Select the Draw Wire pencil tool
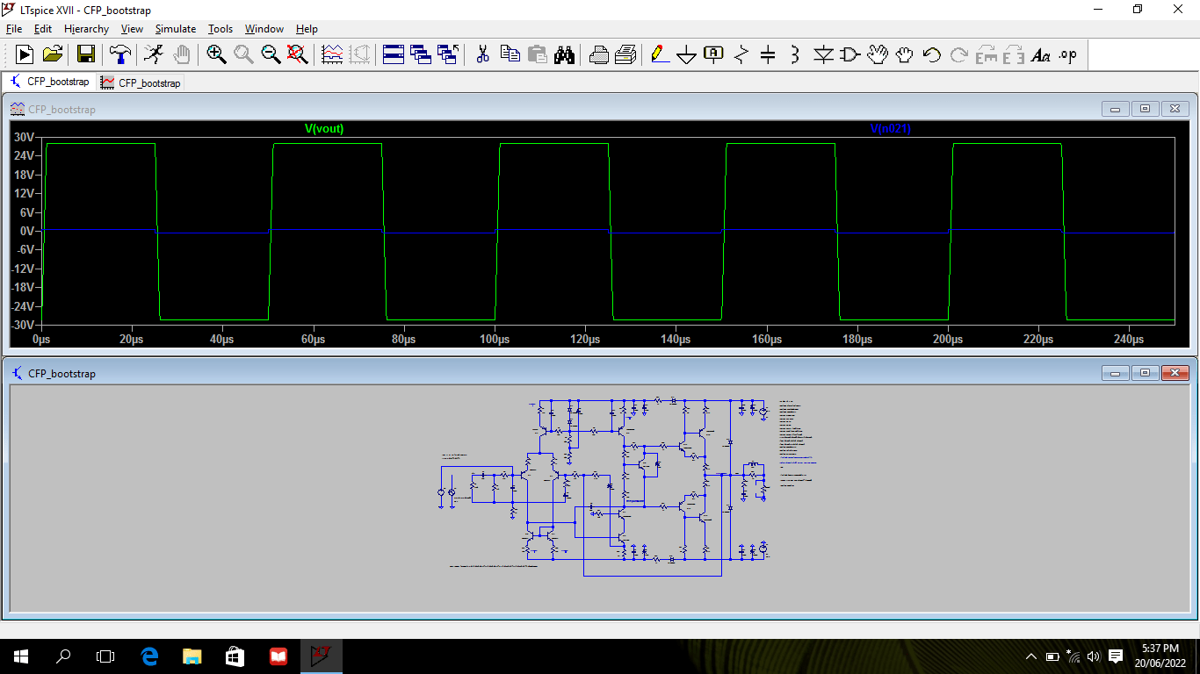Screen dimensions: 1200x674 click(x=659, y=54)
